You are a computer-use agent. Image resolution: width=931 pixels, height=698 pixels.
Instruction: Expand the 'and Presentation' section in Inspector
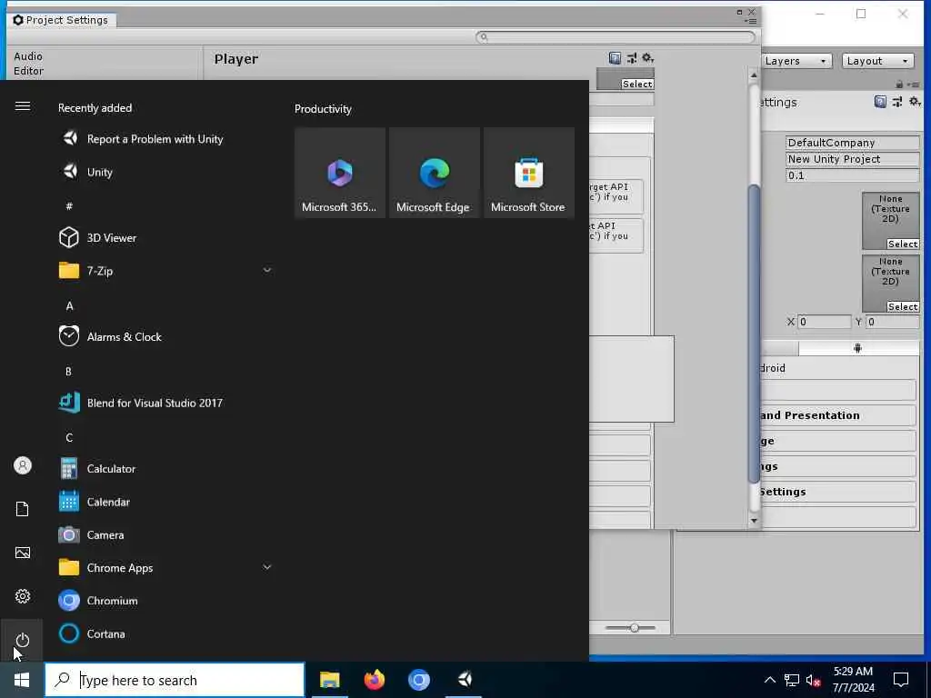point(837,415)
